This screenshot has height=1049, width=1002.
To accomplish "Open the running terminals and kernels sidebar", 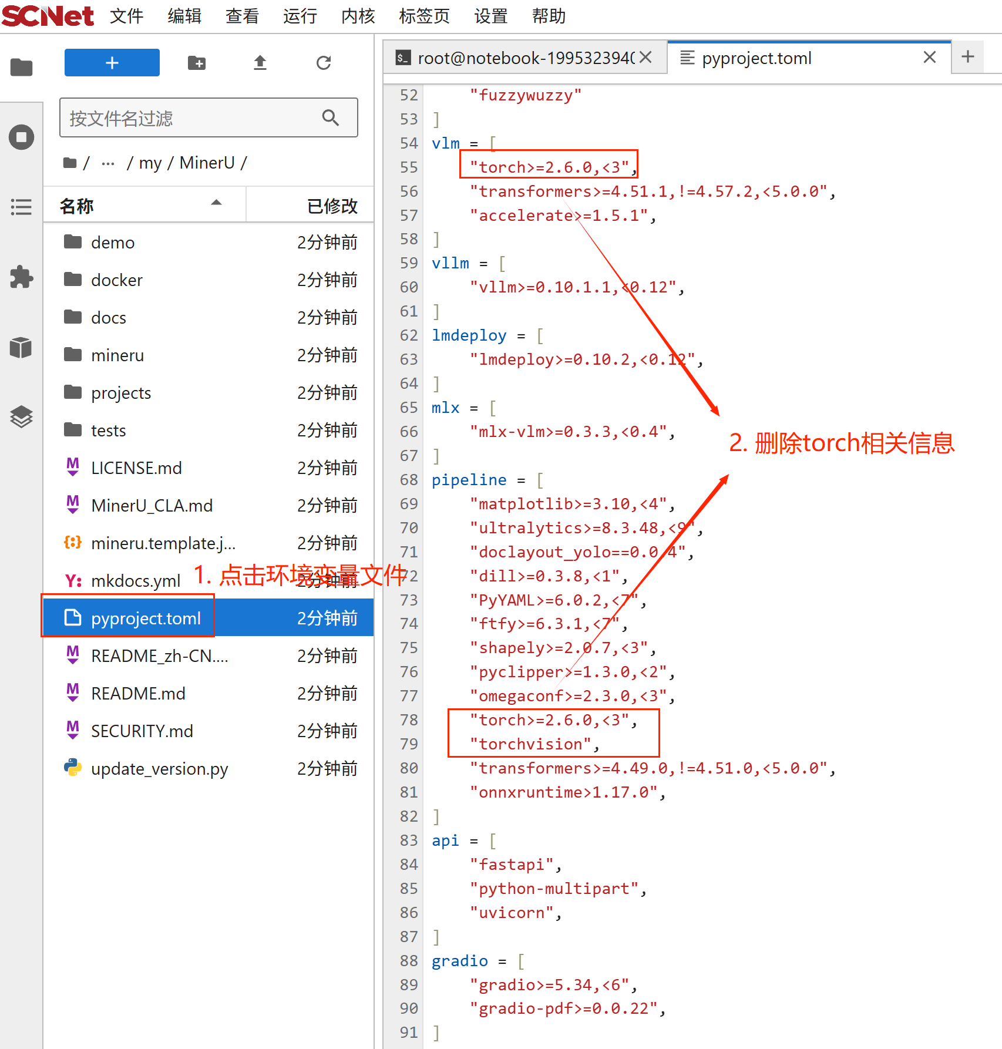I will [21, 137].
